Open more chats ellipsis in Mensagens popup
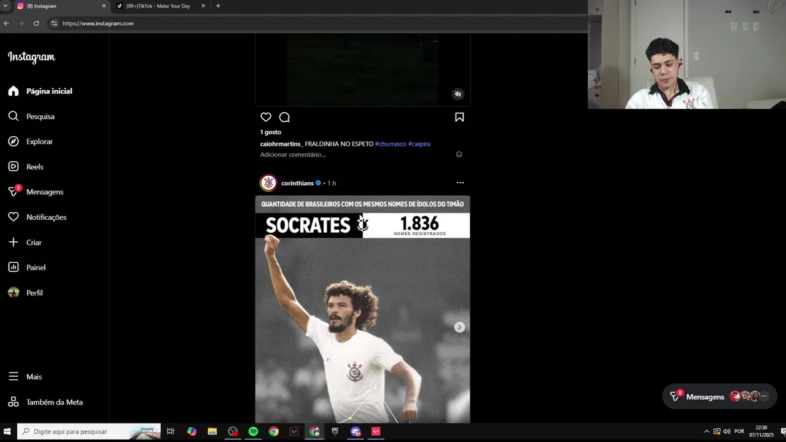This screenshot has height=442, width=786. (764, 397)
